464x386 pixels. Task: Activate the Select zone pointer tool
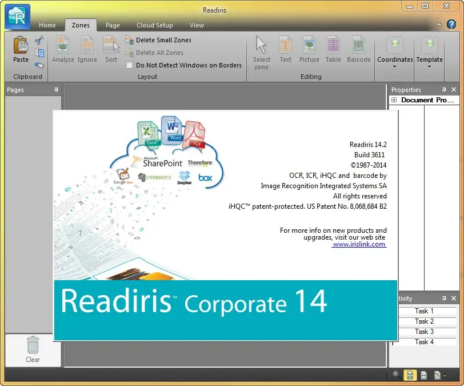point(261,53)
